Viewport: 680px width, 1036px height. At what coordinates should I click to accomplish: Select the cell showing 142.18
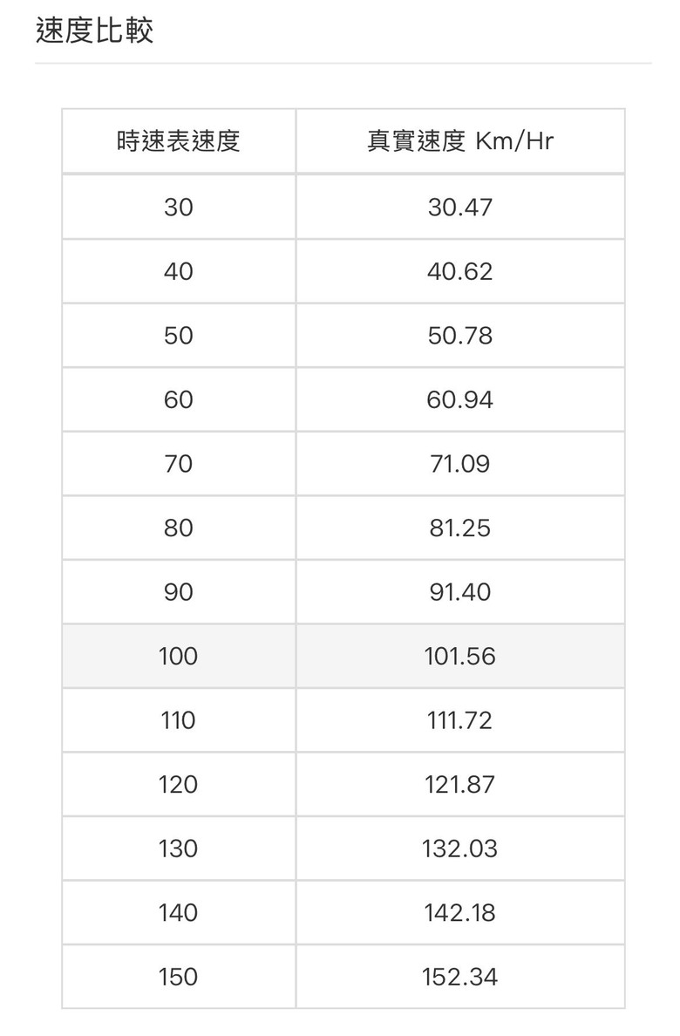[x=460, y=912]
